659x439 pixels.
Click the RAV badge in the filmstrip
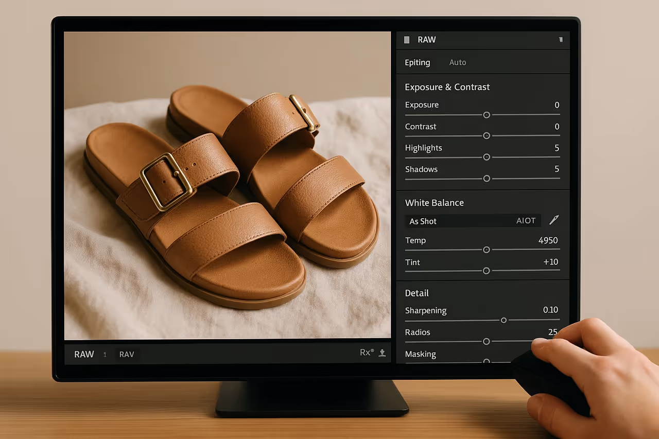point(127,354)
